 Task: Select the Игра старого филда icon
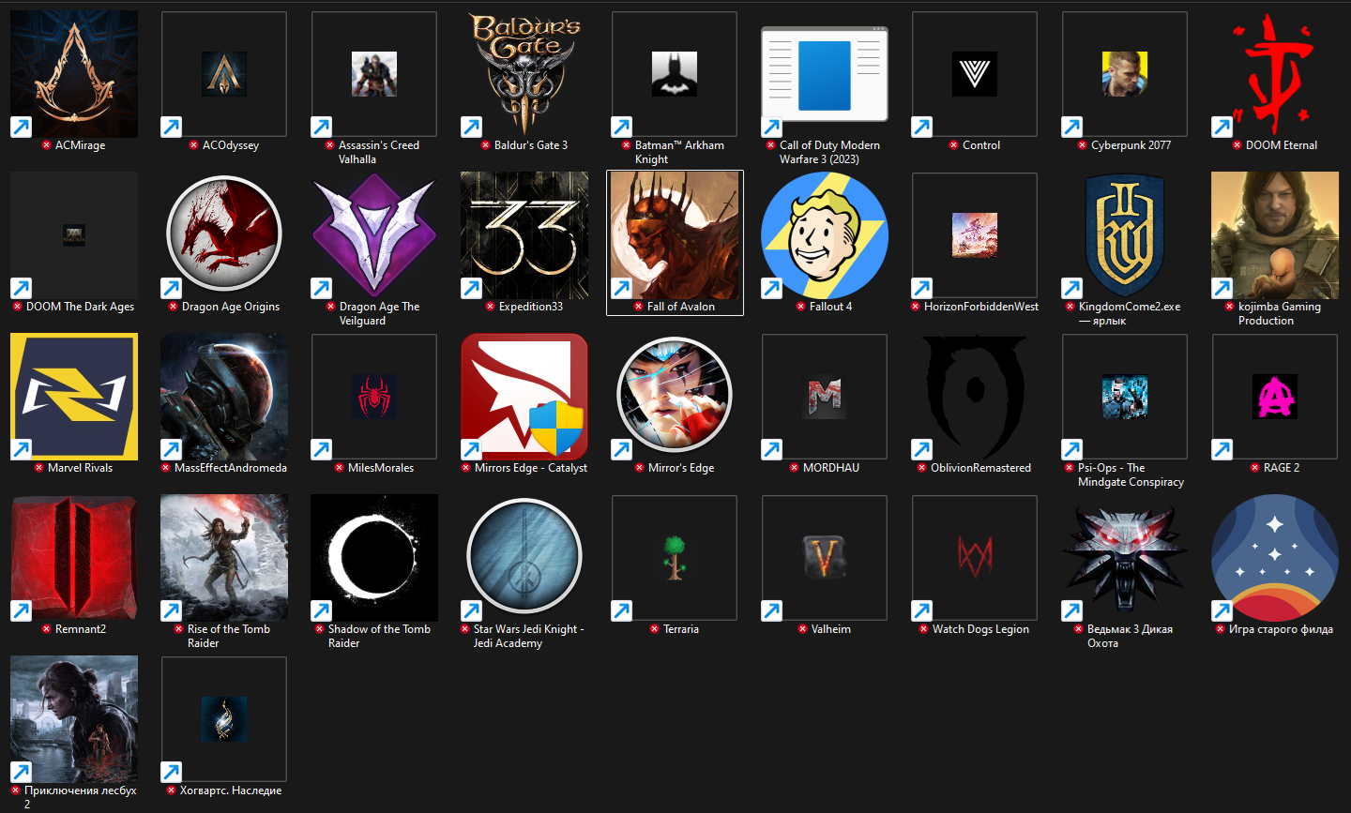click(1275, 558)
